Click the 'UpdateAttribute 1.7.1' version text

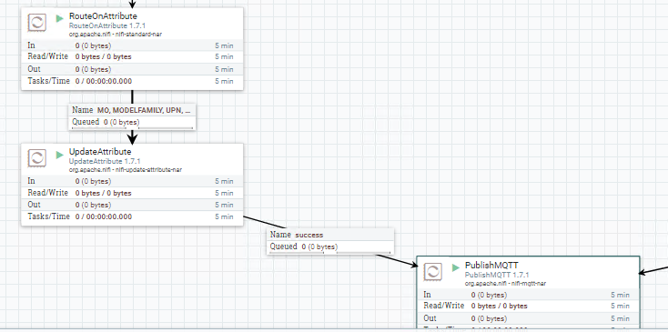pos(105,161)
